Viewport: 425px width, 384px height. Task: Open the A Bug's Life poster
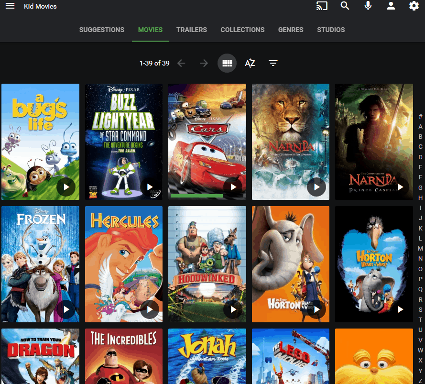(40, 142)
